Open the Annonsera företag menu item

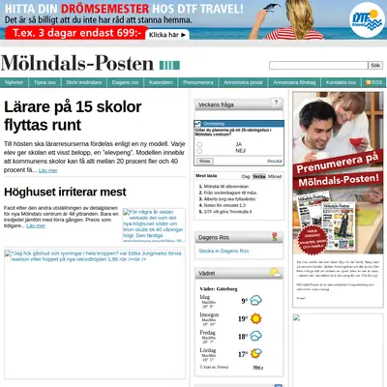[294, 82]
